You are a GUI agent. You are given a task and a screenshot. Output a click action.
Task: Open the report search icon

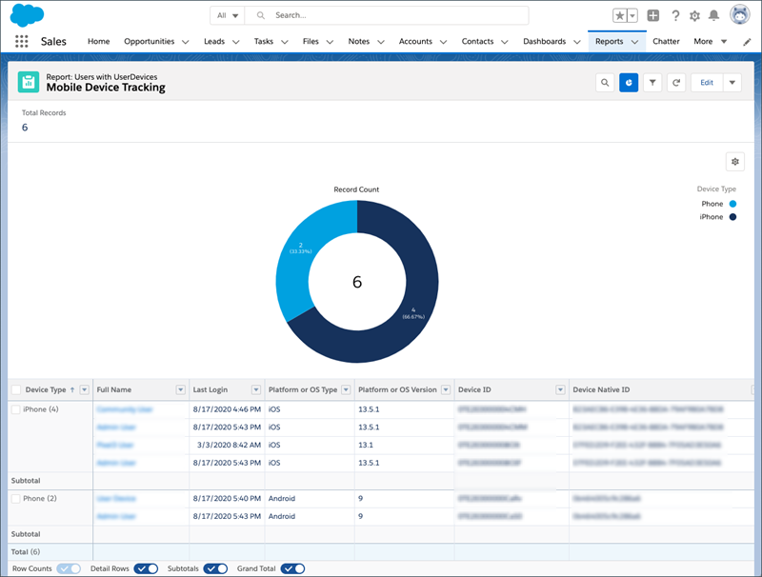pos(605,83)
